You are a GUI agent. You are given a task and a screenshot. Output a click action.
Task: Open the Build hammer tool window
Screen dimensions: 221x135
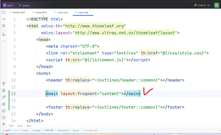pyautogui.click(x=4, y=84)
